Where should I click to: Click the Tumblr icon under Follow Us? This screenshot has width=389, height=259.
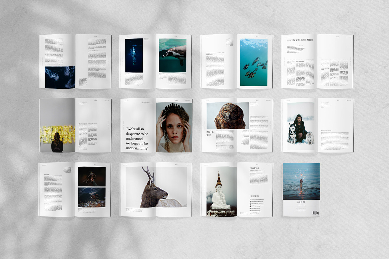point(250,214)
